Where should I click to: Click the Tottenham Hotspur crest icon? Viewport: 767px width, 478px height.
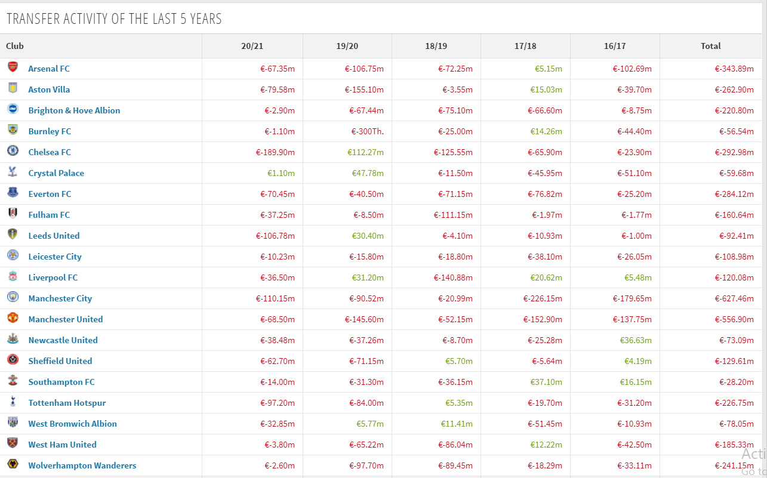click(x=13, y=402)
